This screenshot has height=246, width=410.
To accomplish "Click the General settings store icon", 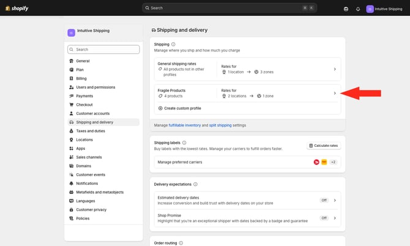I will tap(71, 61).
